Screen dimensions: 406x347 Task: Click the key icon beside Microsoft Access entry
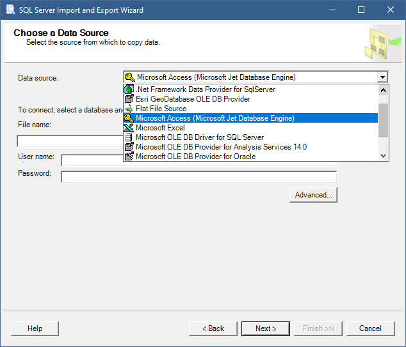click(x=129, y=118)
